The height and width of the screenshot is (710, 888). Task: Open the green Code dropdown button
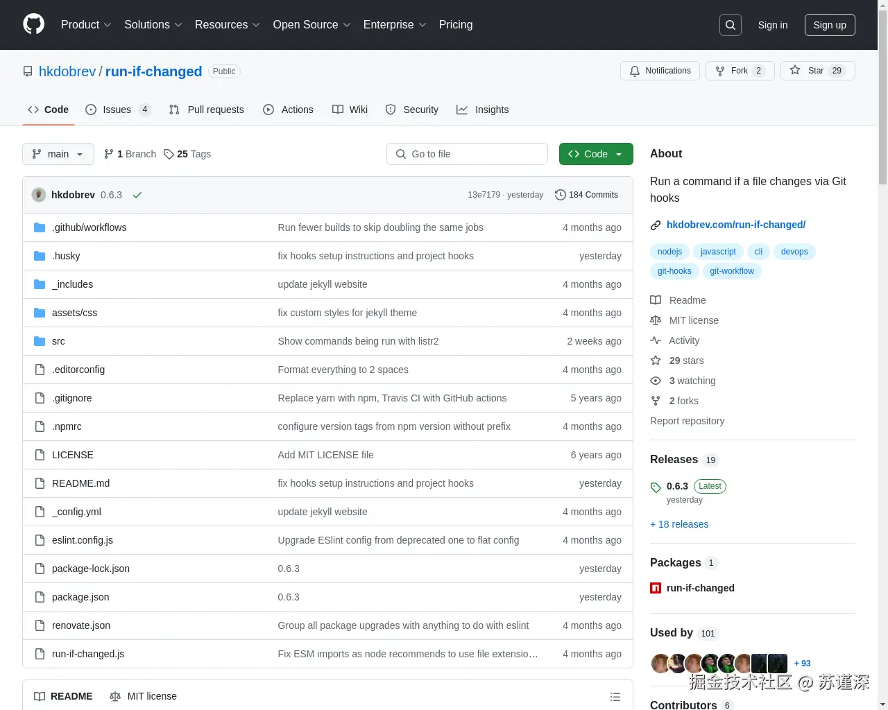click(596, 154)
